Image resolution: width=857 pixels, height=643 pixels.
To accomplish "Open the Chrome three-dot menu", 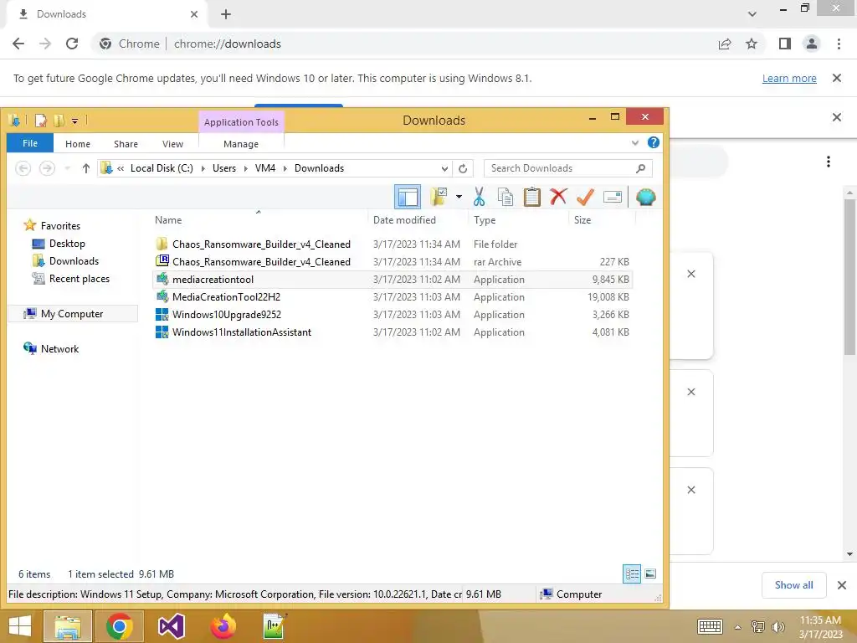I will pyautogui.click(x=839, y=44).
